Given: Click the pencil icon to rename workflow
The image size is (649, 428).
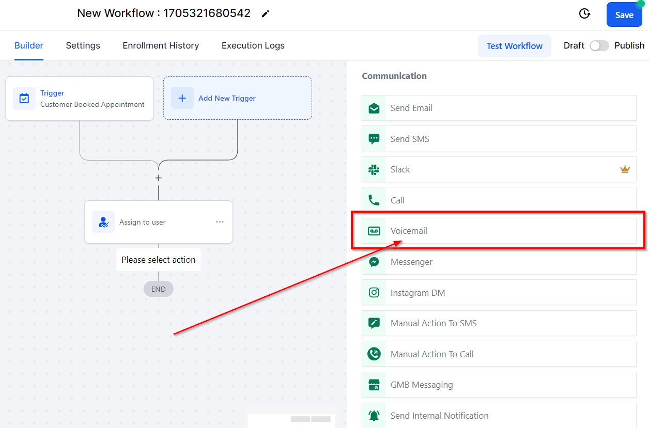Looking at the screenshot, I should [266, 14].
